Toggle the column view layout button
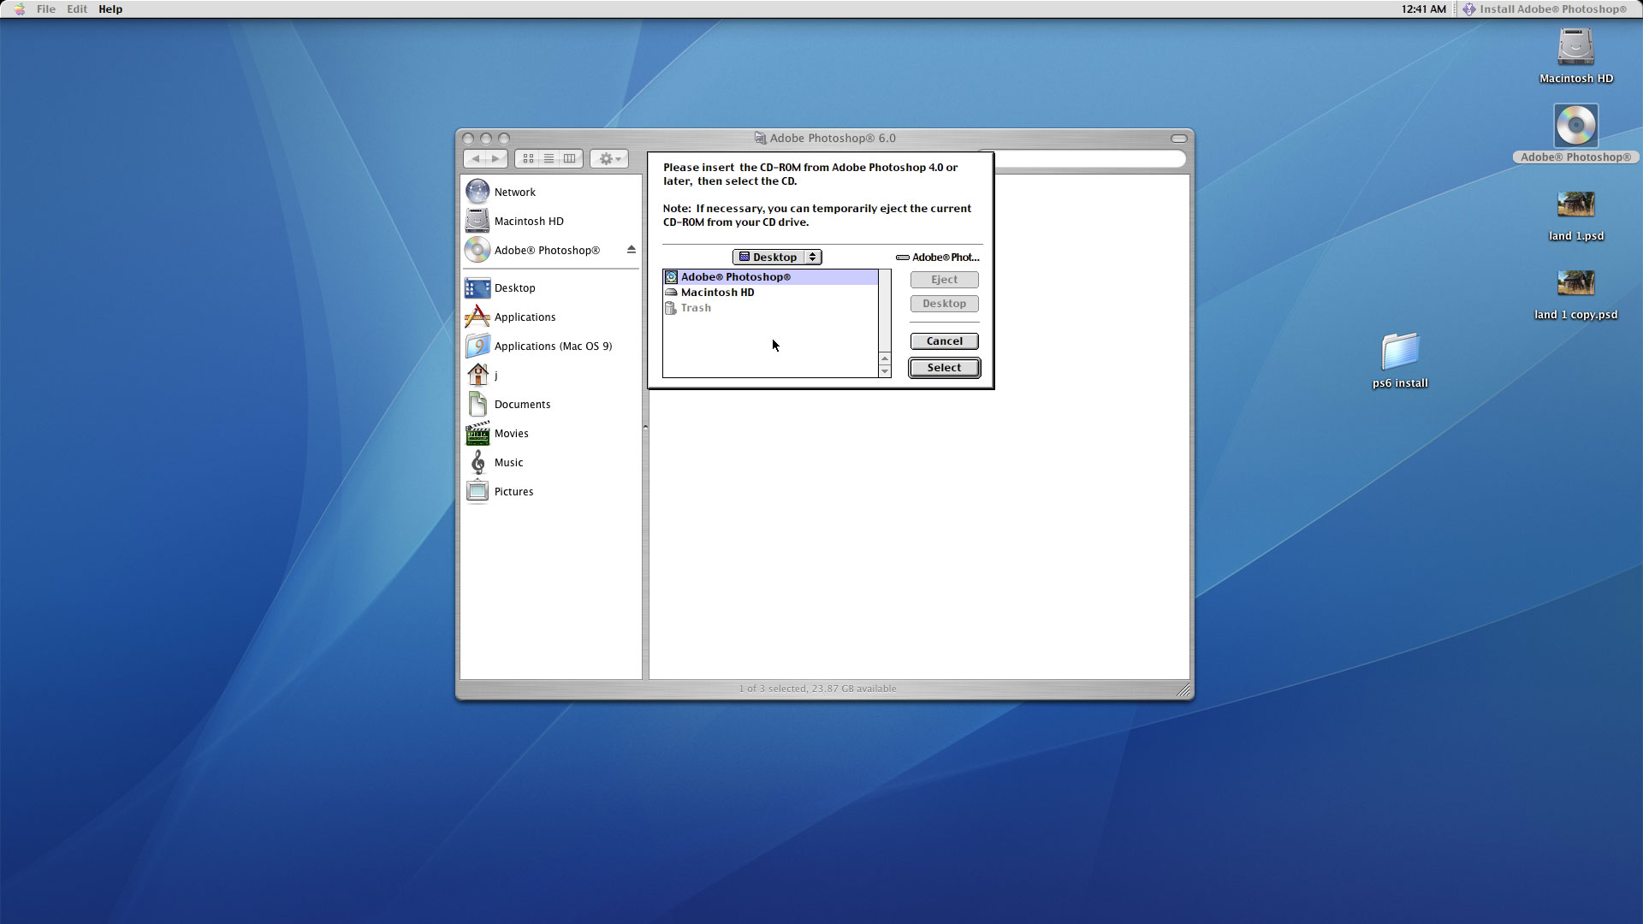This screenshot has height=924, width=1643. (570, 158)
